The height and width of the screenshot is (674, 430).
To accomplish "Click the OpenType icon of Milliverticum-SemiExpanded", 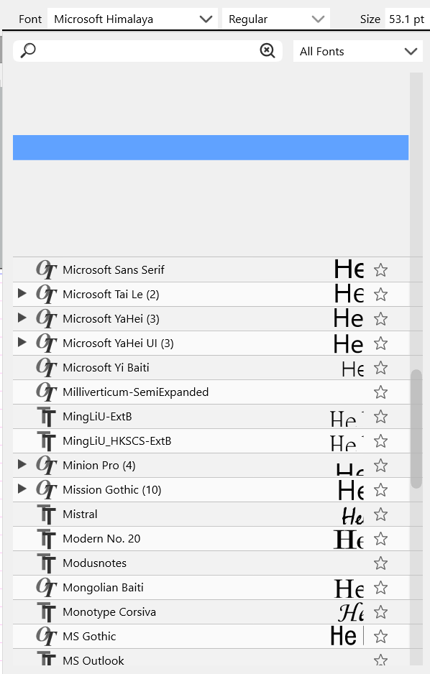I will (46, 392).
